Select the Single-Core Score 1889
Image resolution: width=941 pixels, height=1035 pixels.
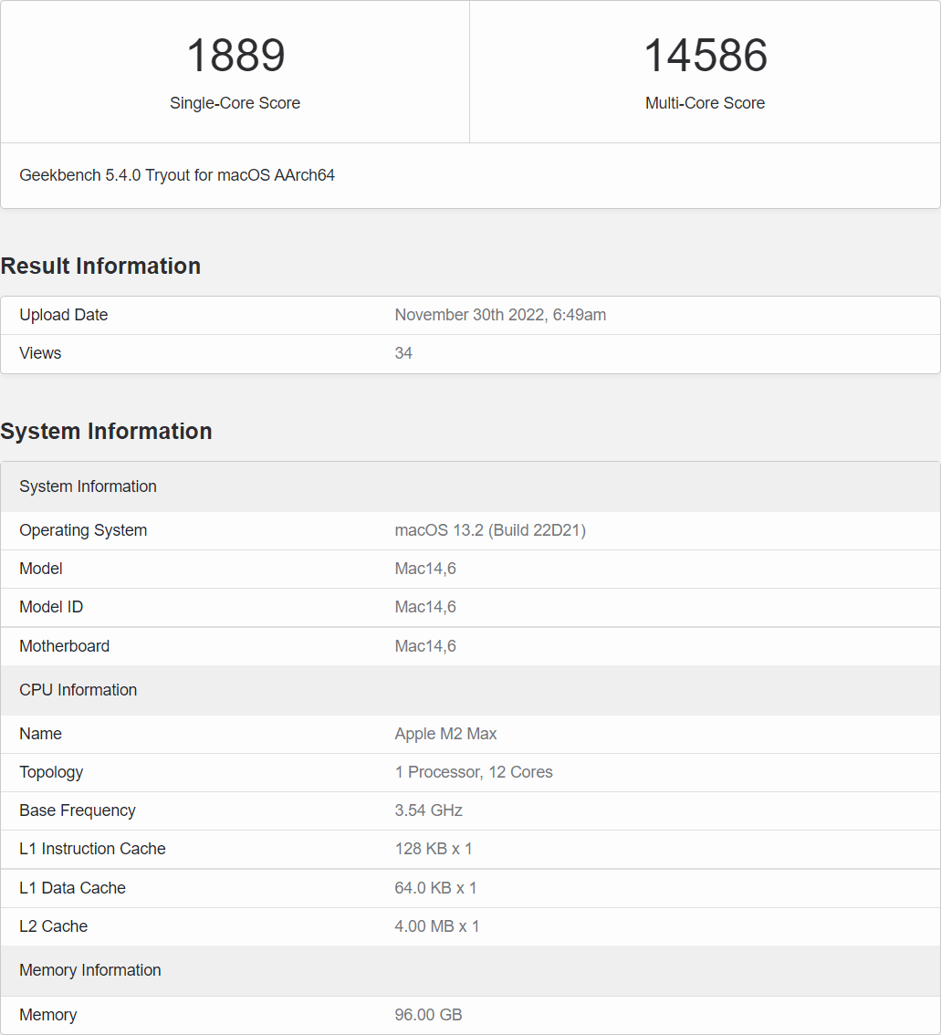click(x=235, y=56)
